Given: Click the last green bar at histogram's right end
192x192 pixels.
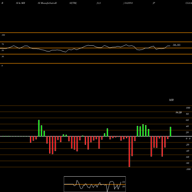Looking at the screenshot, I should pyautogui.click(x=170, y=132).
